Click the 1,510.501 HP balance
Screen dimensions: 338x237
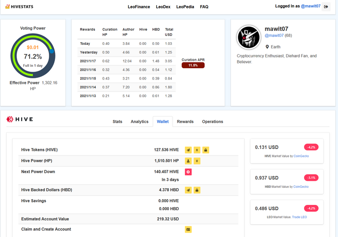pos(167,161)
